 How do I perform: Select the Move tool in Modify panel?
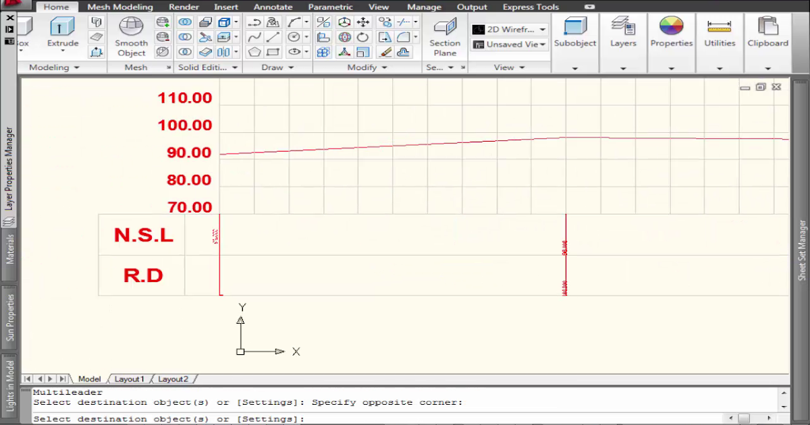click(x=363, y=22)
